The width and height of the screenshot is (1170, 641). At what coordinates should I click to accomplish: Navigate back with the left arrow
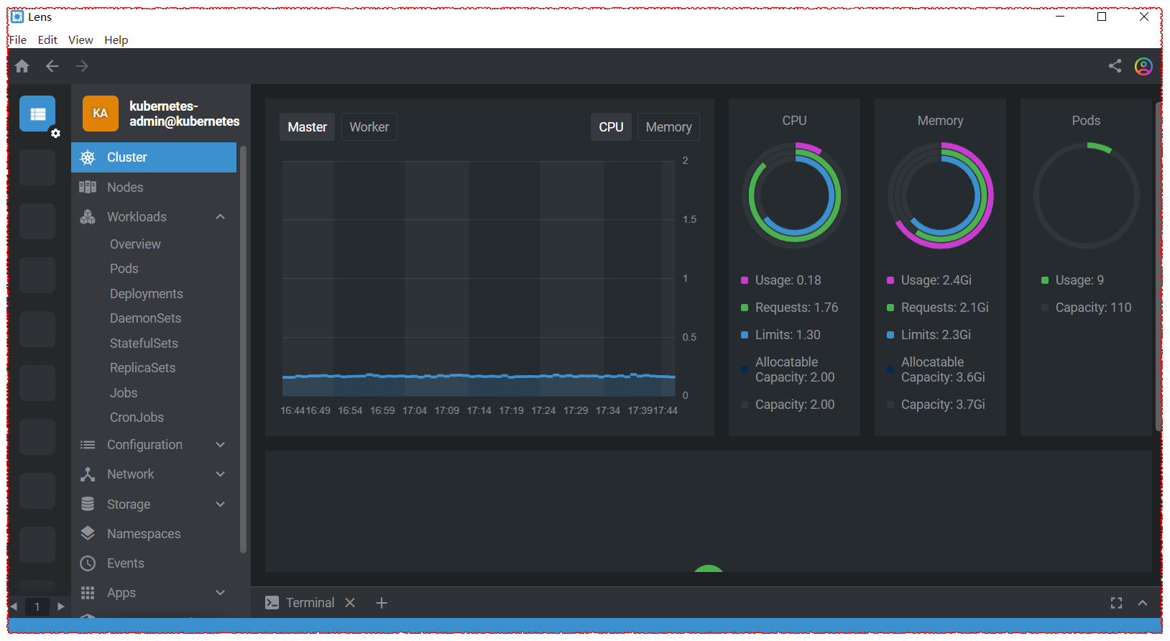tap(52, 66)
